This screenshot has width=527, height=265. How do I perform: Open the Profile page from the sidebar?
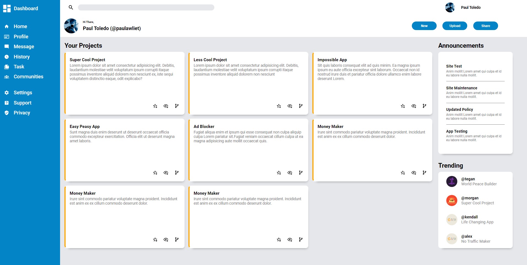pos(7,36)
